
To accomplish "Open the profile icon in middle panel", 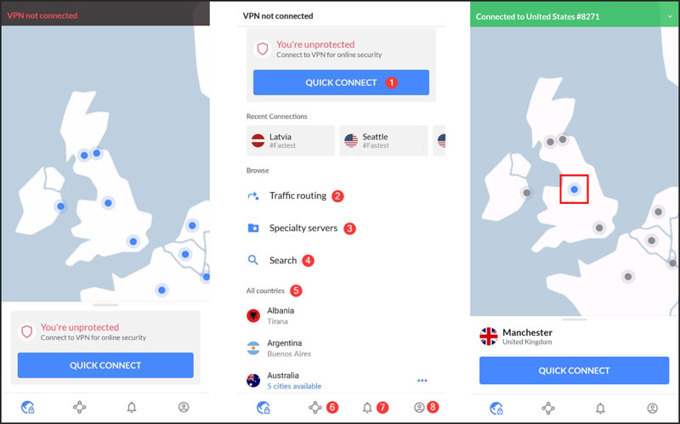I will tap(419, 407).
